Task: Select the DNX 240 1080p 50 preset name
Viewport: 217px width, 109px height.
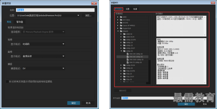Action: pos(136,54)
